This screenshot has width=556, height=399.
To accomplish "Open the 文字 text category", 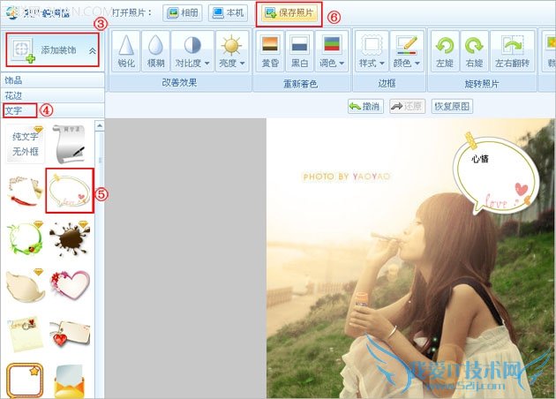I will point(52,110).
